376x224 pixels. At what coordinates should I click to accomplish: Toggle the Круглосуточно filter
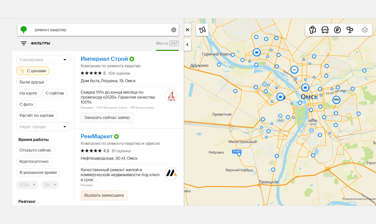click(34, 161)
